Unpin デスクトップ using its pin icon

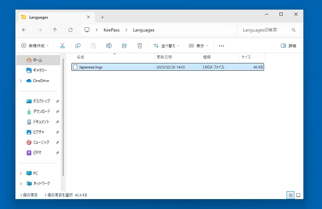click(58, 101)
